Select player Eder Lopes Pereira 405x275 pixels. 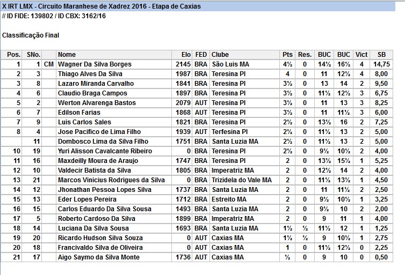(x=87, y=199)
